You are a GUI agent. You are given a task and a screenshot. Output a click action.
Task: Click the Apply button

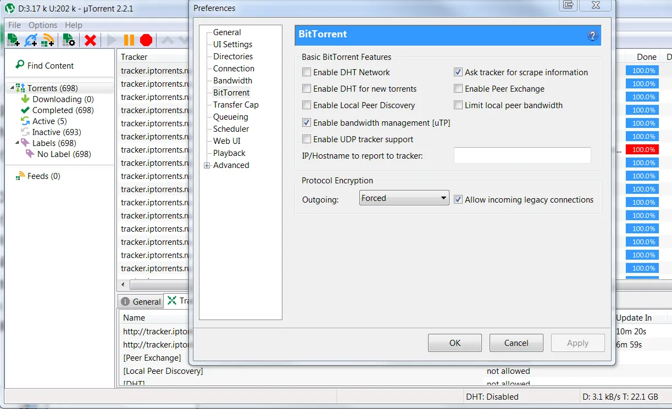577,343
